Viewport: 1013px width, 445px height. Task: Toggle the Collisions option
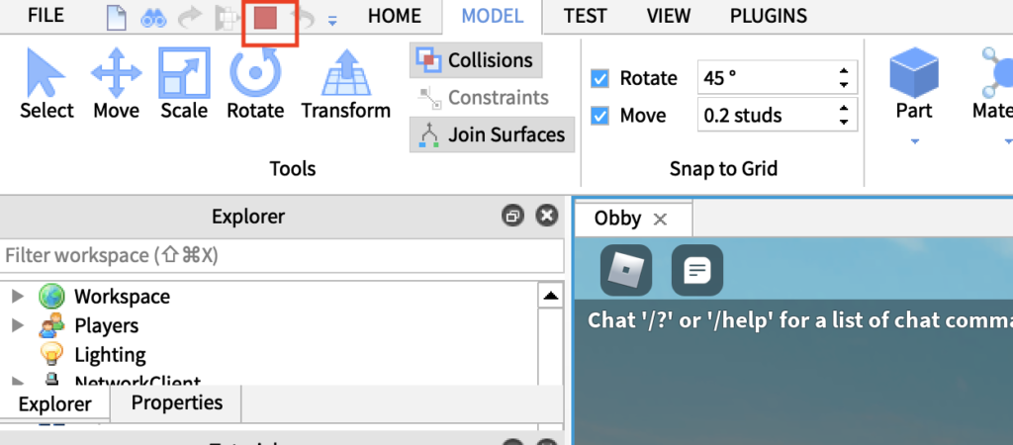[x=476, y=60]
